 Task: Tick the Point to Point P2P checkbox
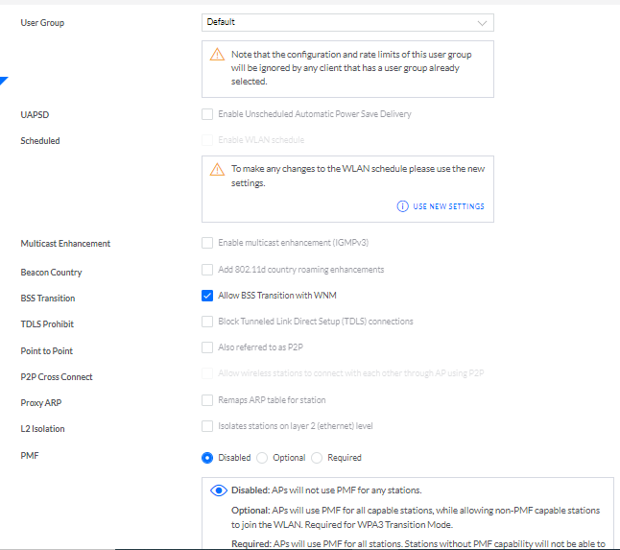pyautogui.click(x=207, y=347)
